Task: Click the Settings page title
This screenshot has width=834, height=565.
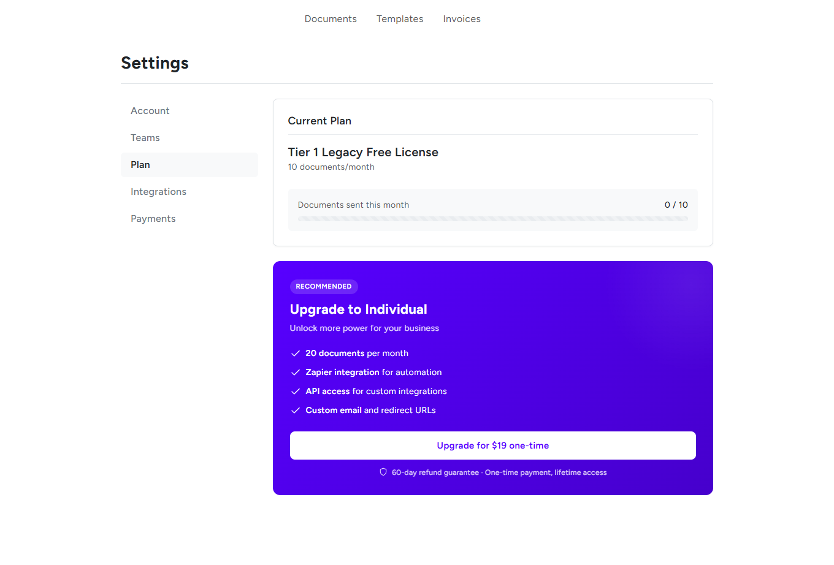Action: (155, 63)
